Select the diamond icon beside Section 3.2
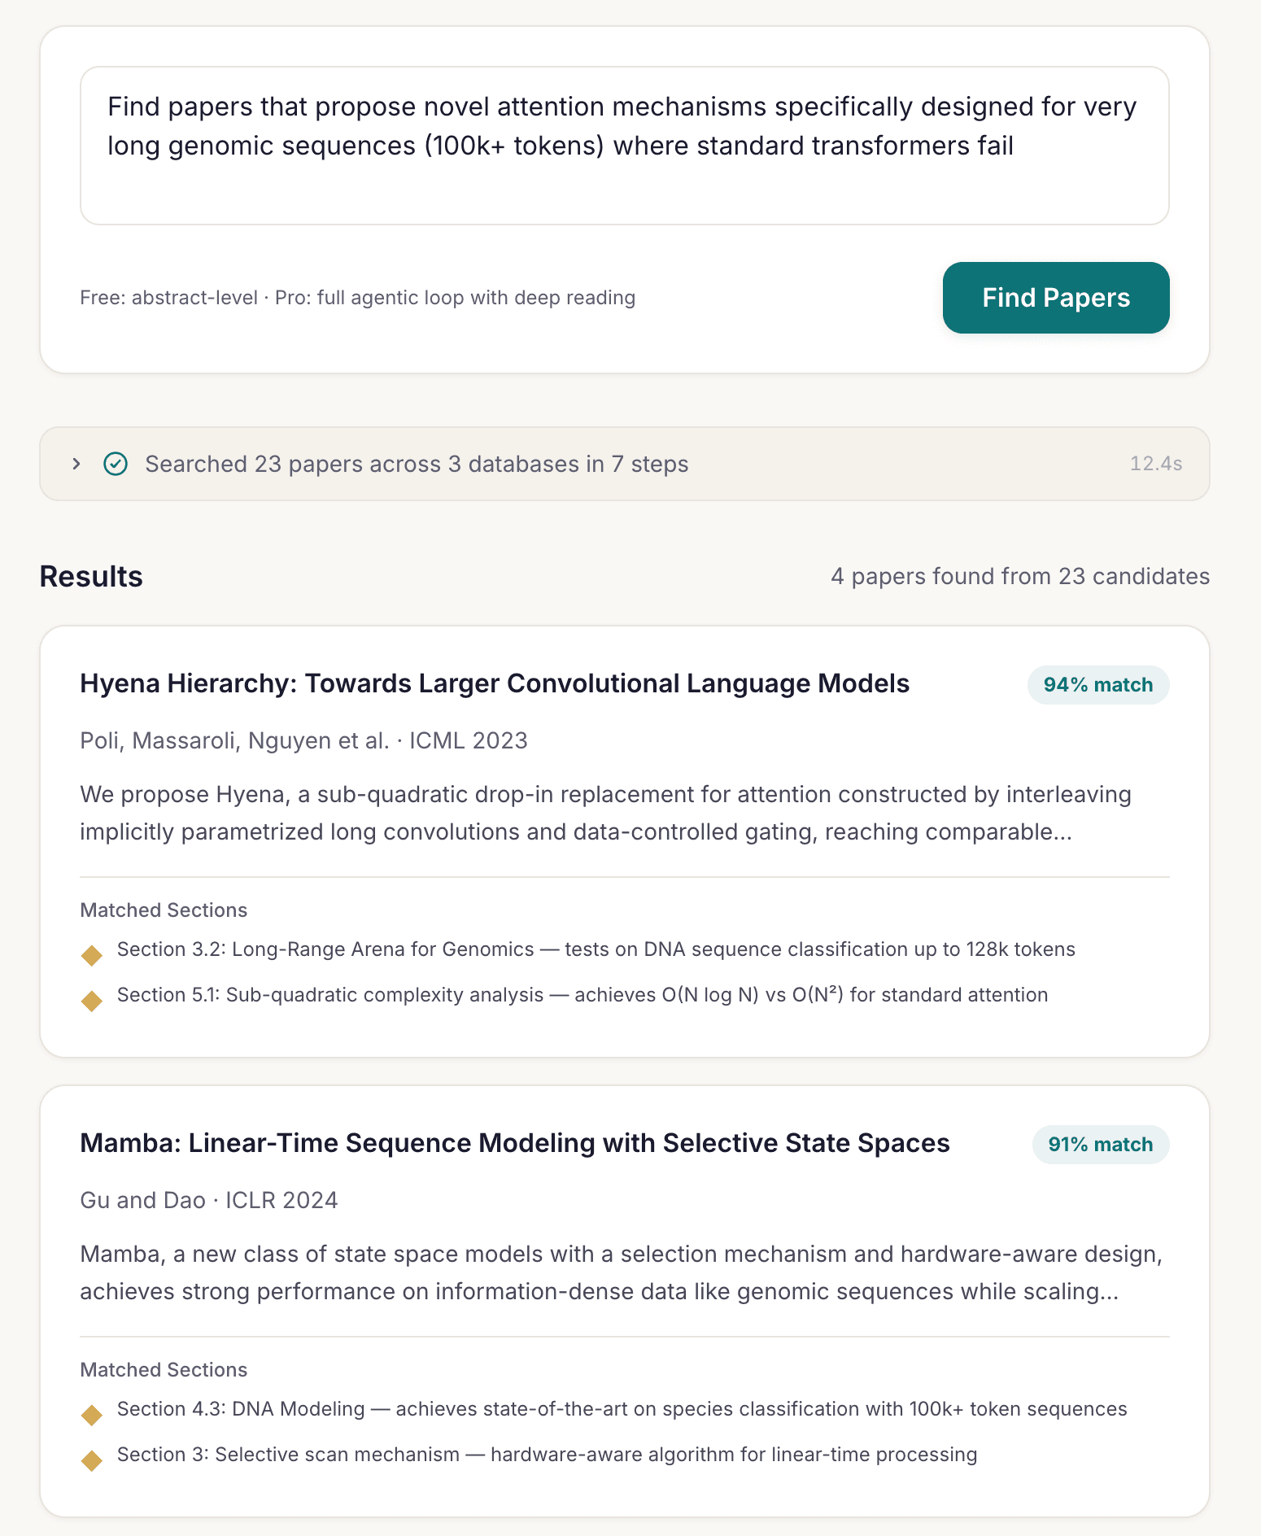This screenshot has width=1261, height=1536. 91,956
